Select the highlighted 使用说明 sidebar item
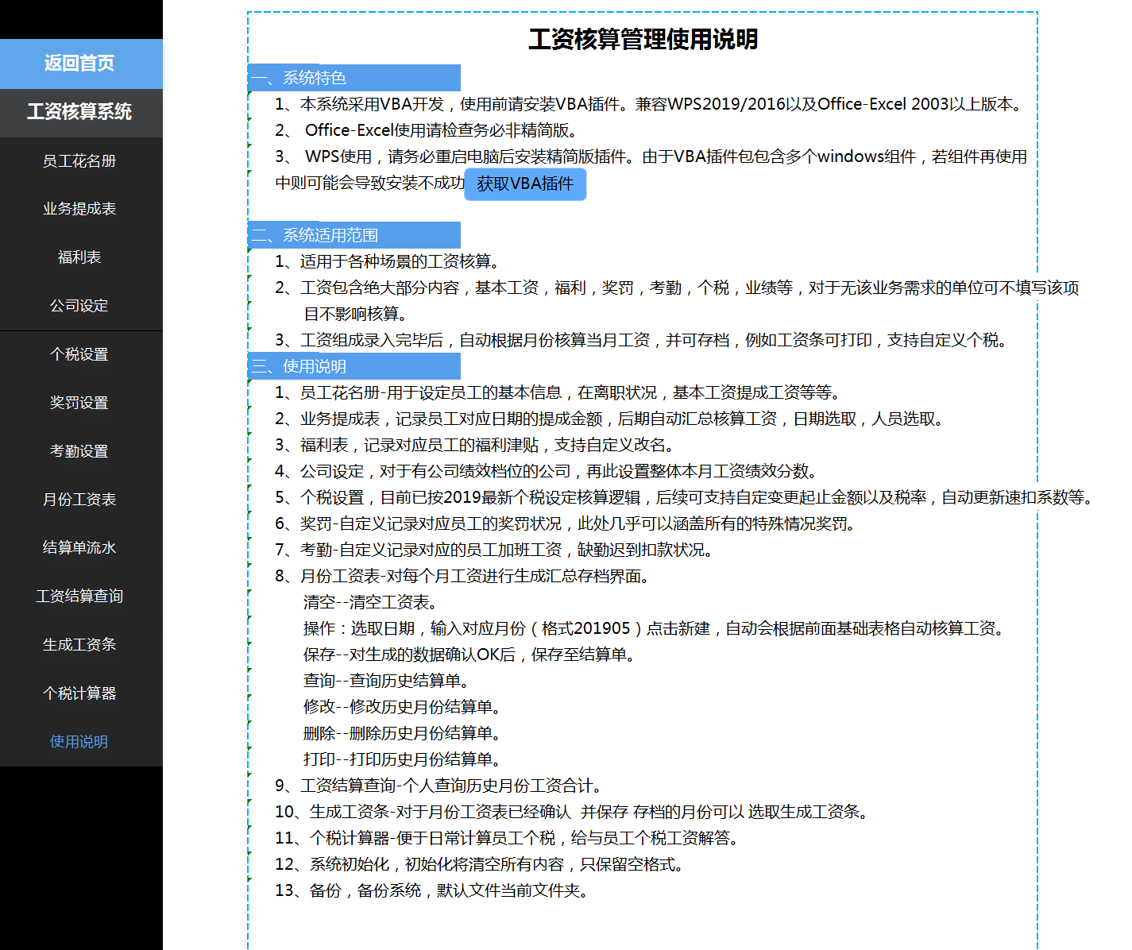Viewport: 1132px width, 950px height. tap(79, 741)
